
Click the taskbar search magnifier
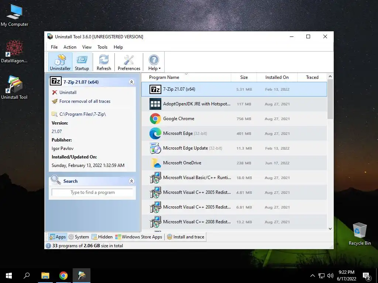pos(27,276)
